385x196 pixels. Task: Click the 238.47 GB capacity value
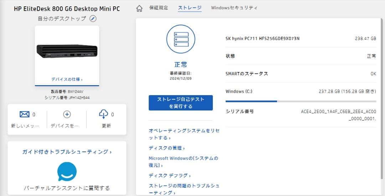(365, 38)
